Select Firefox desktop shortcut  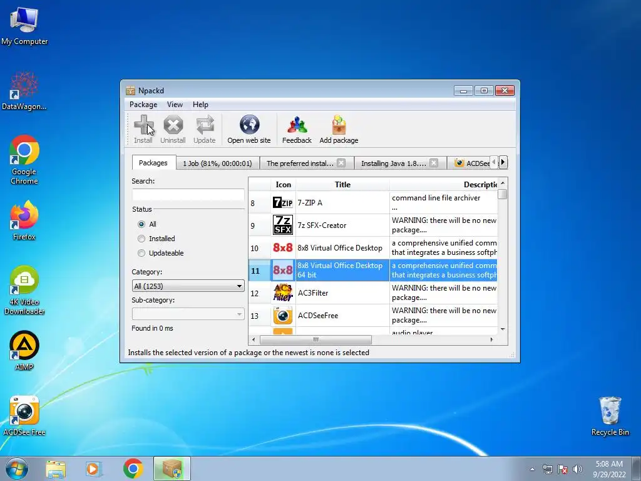pos(24,220)
